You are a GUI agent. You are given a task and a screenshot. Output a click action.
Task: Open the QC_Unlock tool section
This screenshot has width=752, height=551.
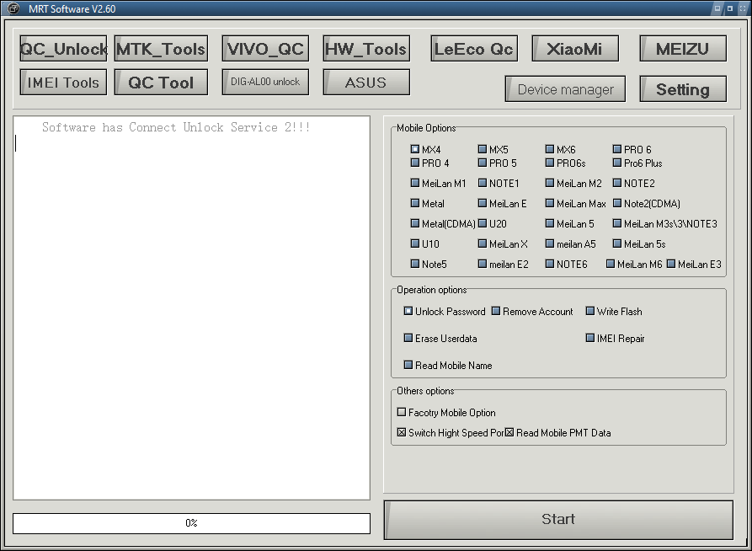62,48
